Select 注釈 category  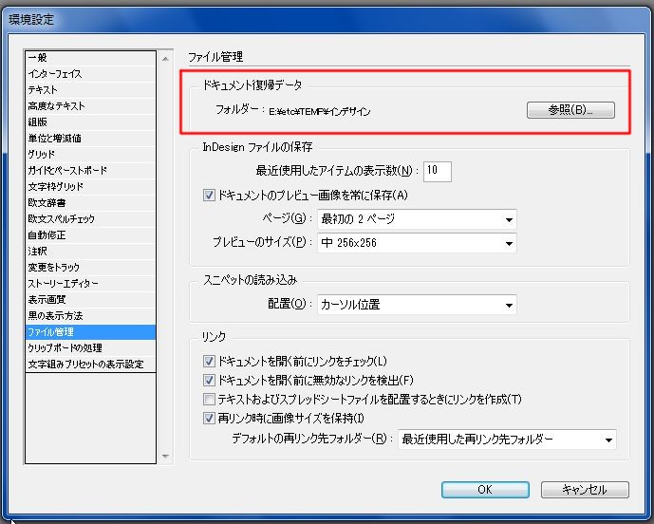90,252
